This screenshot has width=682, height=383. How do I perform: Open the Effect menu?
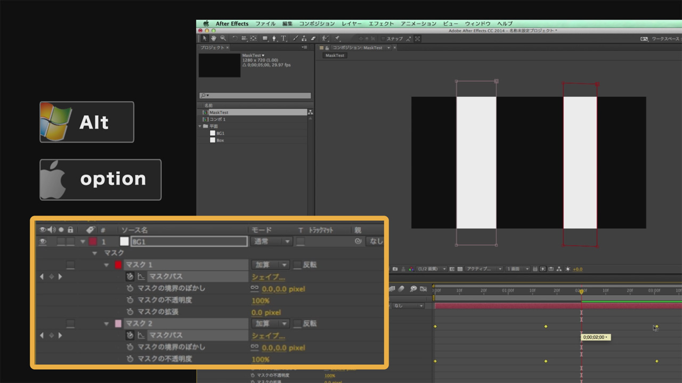pos(381,23)
